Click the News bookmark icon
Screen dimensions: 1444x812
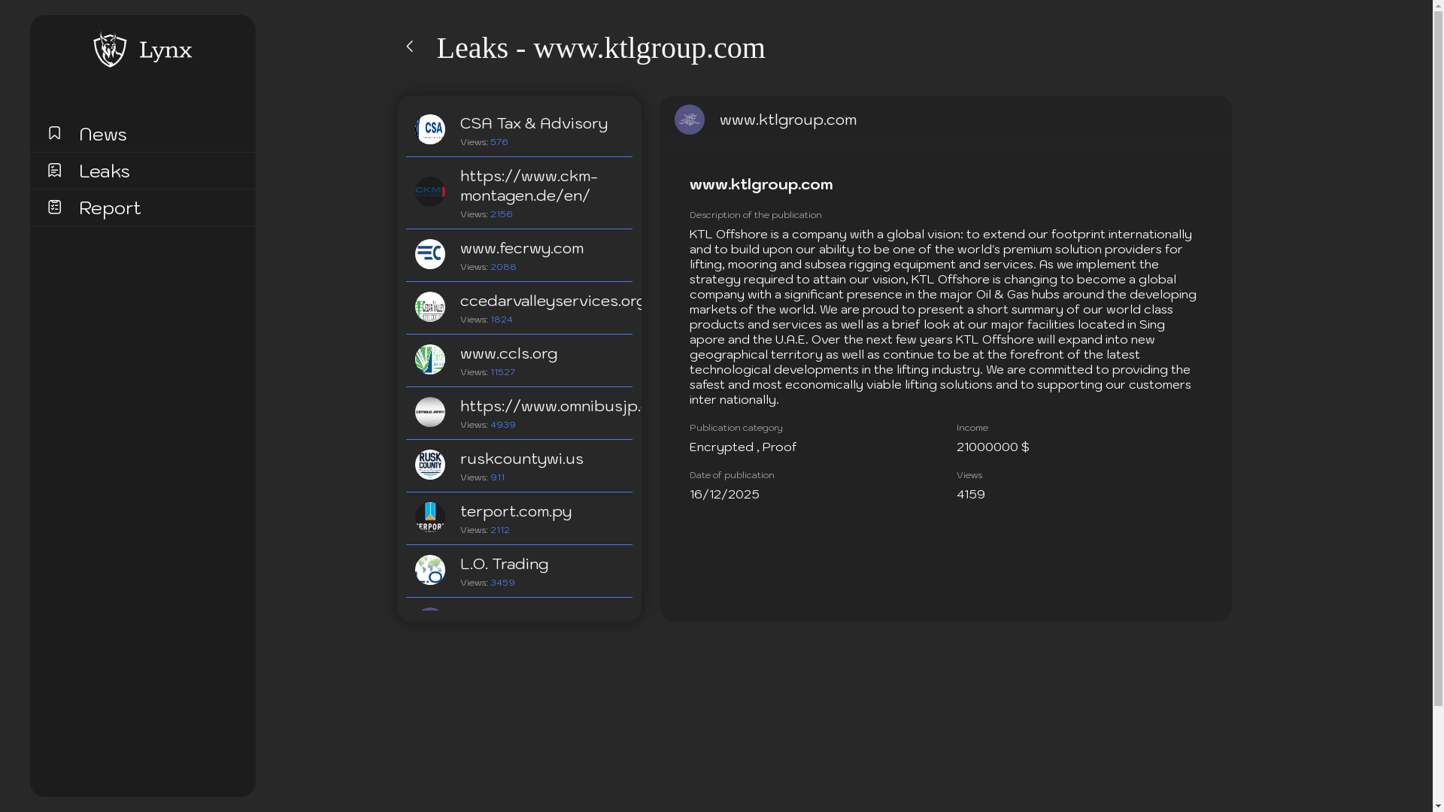[x=54, y=133]
